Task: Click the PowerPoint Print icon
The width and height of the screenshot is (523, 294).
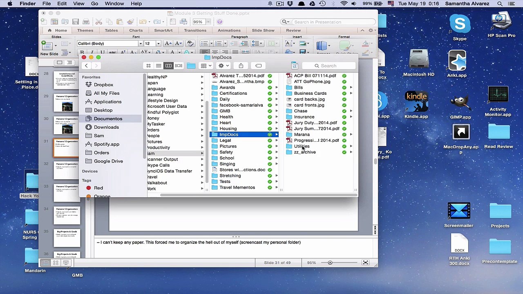Action: 86,22
